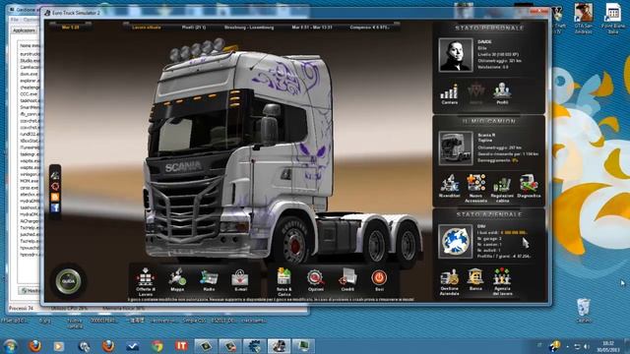Open Agenzia del lavoro recruitment icon
The width and height of the screenshot is (630, 354).
pyautogui.click(x=502, y=282)
